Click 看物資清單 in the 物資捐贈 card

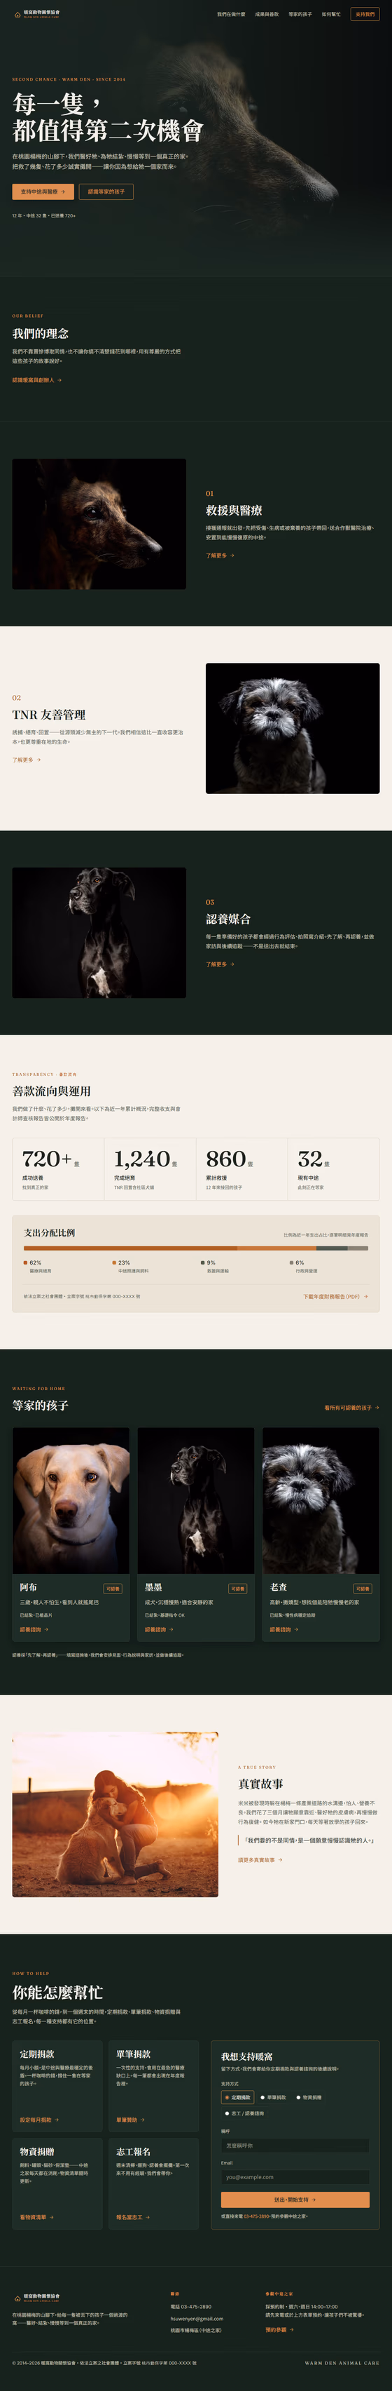36,2218
